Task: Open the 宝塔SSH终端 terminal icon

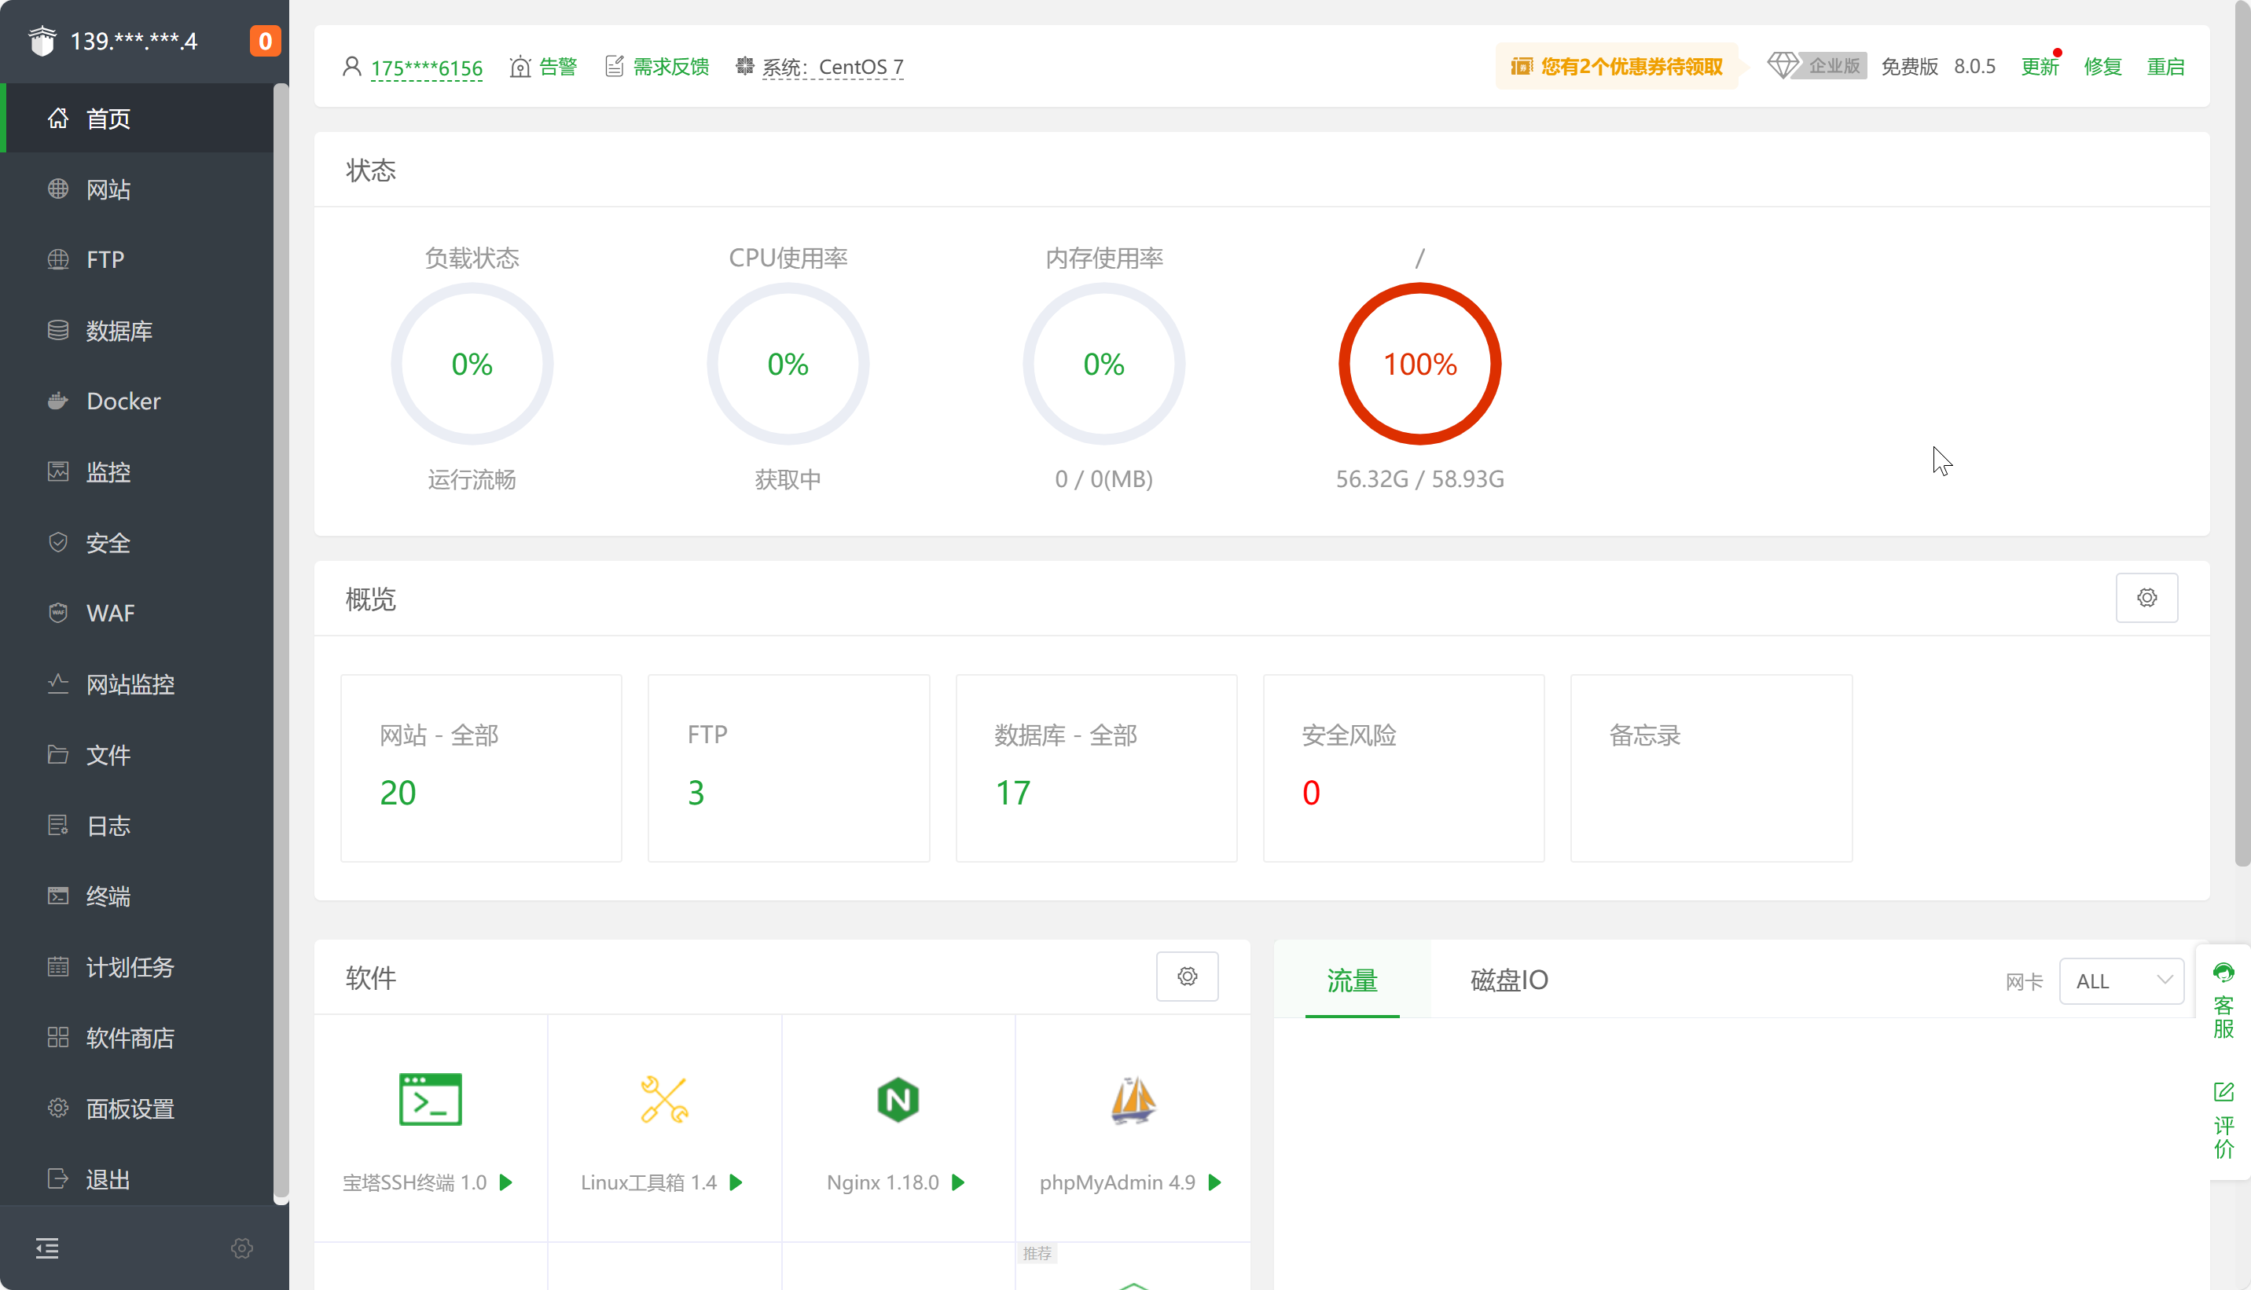Action: point(430,1100)
